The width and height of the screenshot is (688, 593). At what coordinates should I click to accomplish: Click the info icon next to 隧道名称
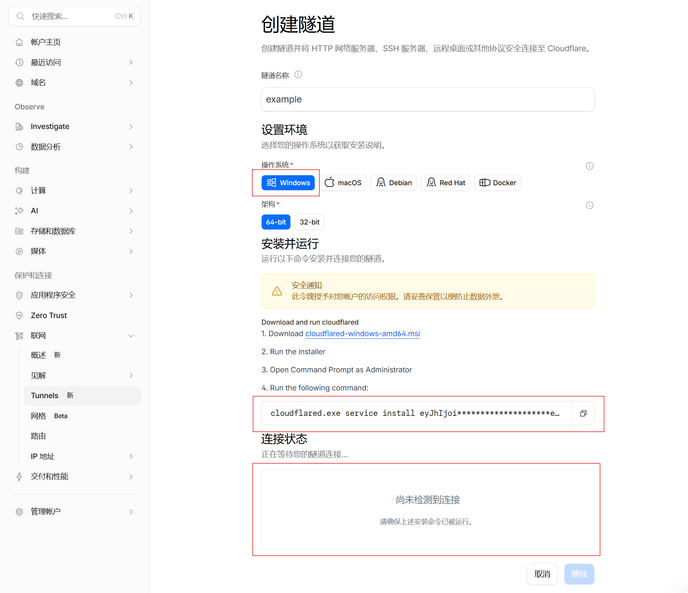coord(298,74)
